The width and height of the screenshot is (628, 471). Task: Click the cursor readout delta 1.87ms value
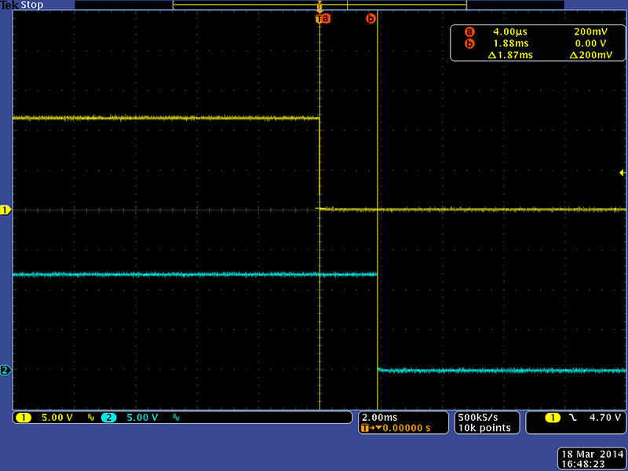coord(510,55)
